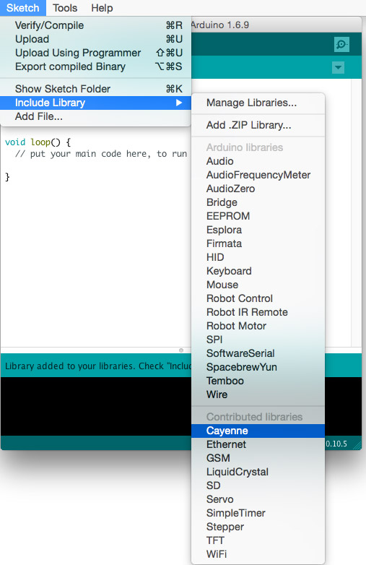Include the Ethernet library
This screenshot has width=366, height=565.
coord(258,444)
